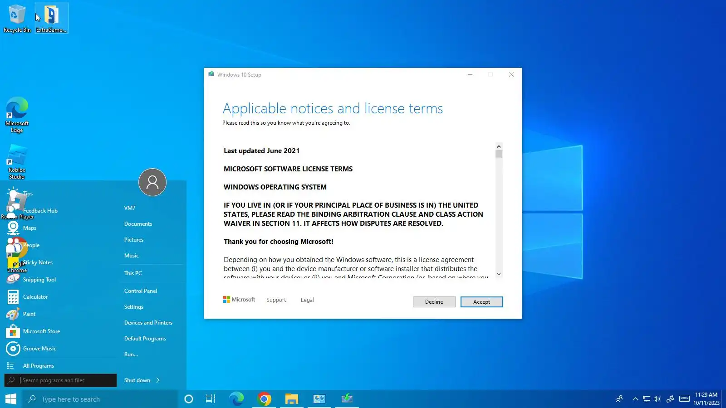Open Control Panel from the Start menu
This screenshot has width=726, height=408.
(141, 291)
